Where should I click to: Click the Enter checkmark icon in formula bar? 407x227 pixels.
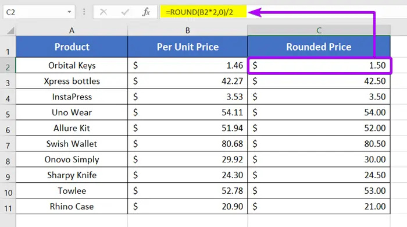125,12
